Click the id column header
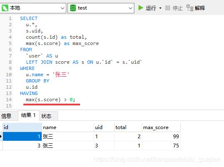The image size is (224, 167). 22,127
